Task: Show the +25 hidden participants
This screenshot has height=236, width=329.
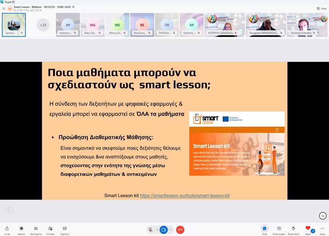Action: (43, 25)
